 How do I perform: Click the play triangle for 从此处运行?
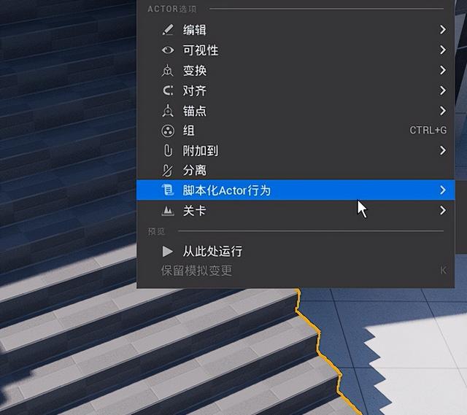[x=167, y=252]
